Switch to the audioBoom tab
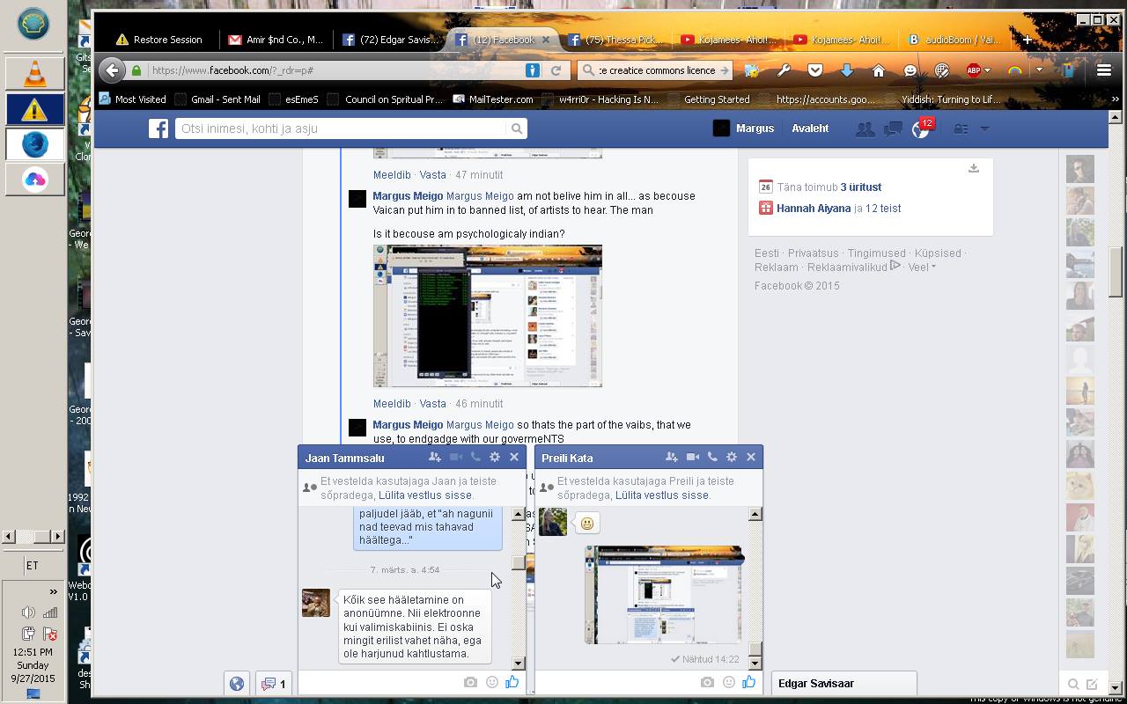This screenshot has height=704, width=1127. [x=955, y=40]
